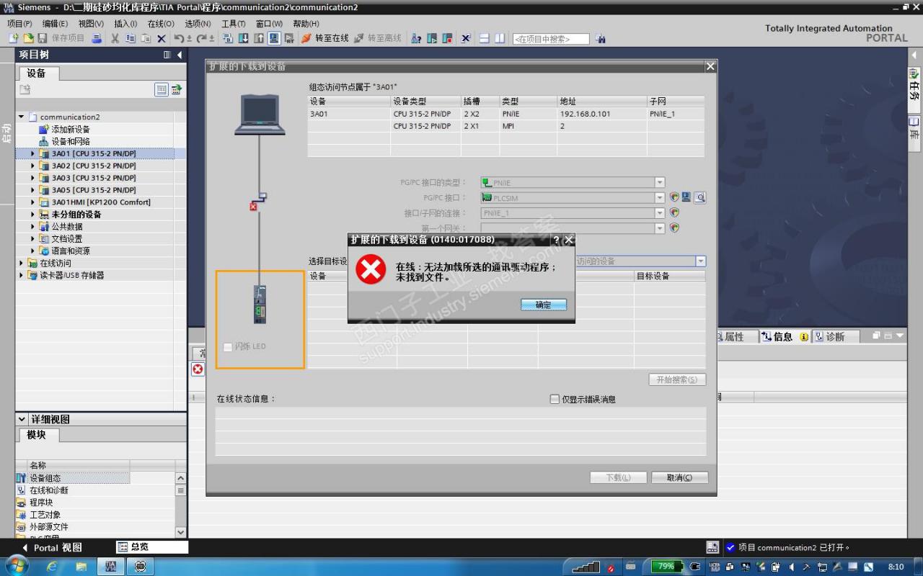This screenshot has height=576, width=923.
Task: Click the Compile toolbar icon
Action: coord(227,38)
